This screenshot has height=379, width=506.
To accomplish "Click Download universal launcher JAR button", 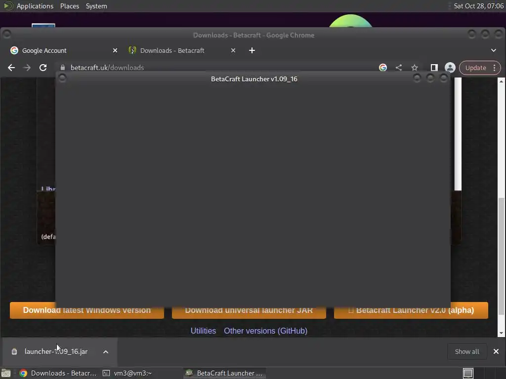I will click(x=249, y=310).
